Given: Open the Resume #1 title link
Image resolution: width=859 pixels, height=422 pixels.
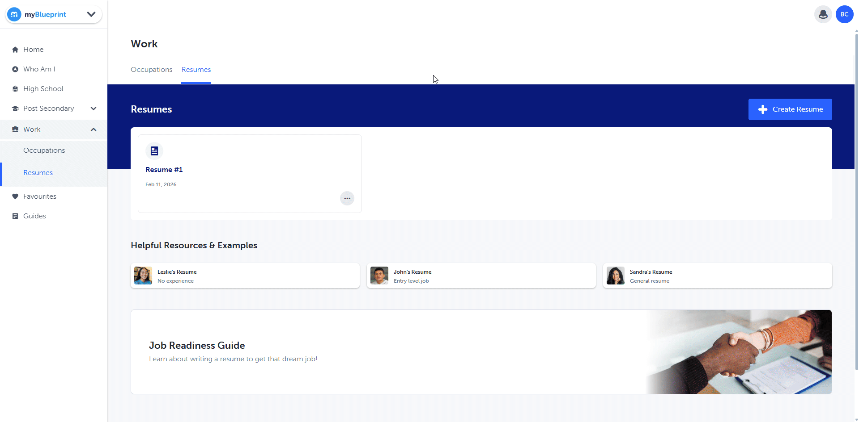Looking at the screenshot, I should [x=164, y=170].
